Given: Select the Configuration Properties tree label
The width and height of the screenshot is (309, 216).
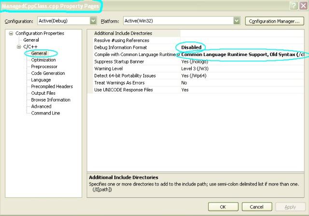Looking at the screenshot, I should tap(40, 33).
